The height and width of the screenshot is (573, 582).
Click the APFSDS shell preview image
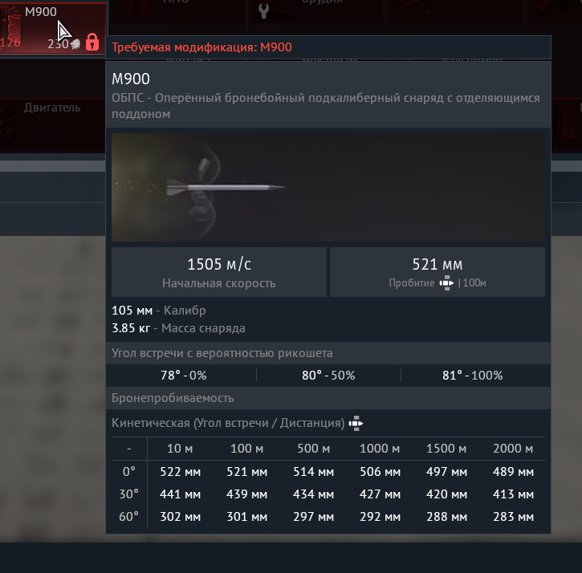328,188
